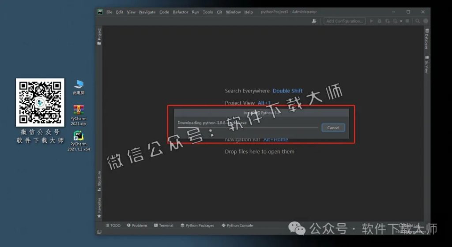The height and width of the screenshot is (247, 452).
Task: Click the download progress bar
Action: pos(248,127)
